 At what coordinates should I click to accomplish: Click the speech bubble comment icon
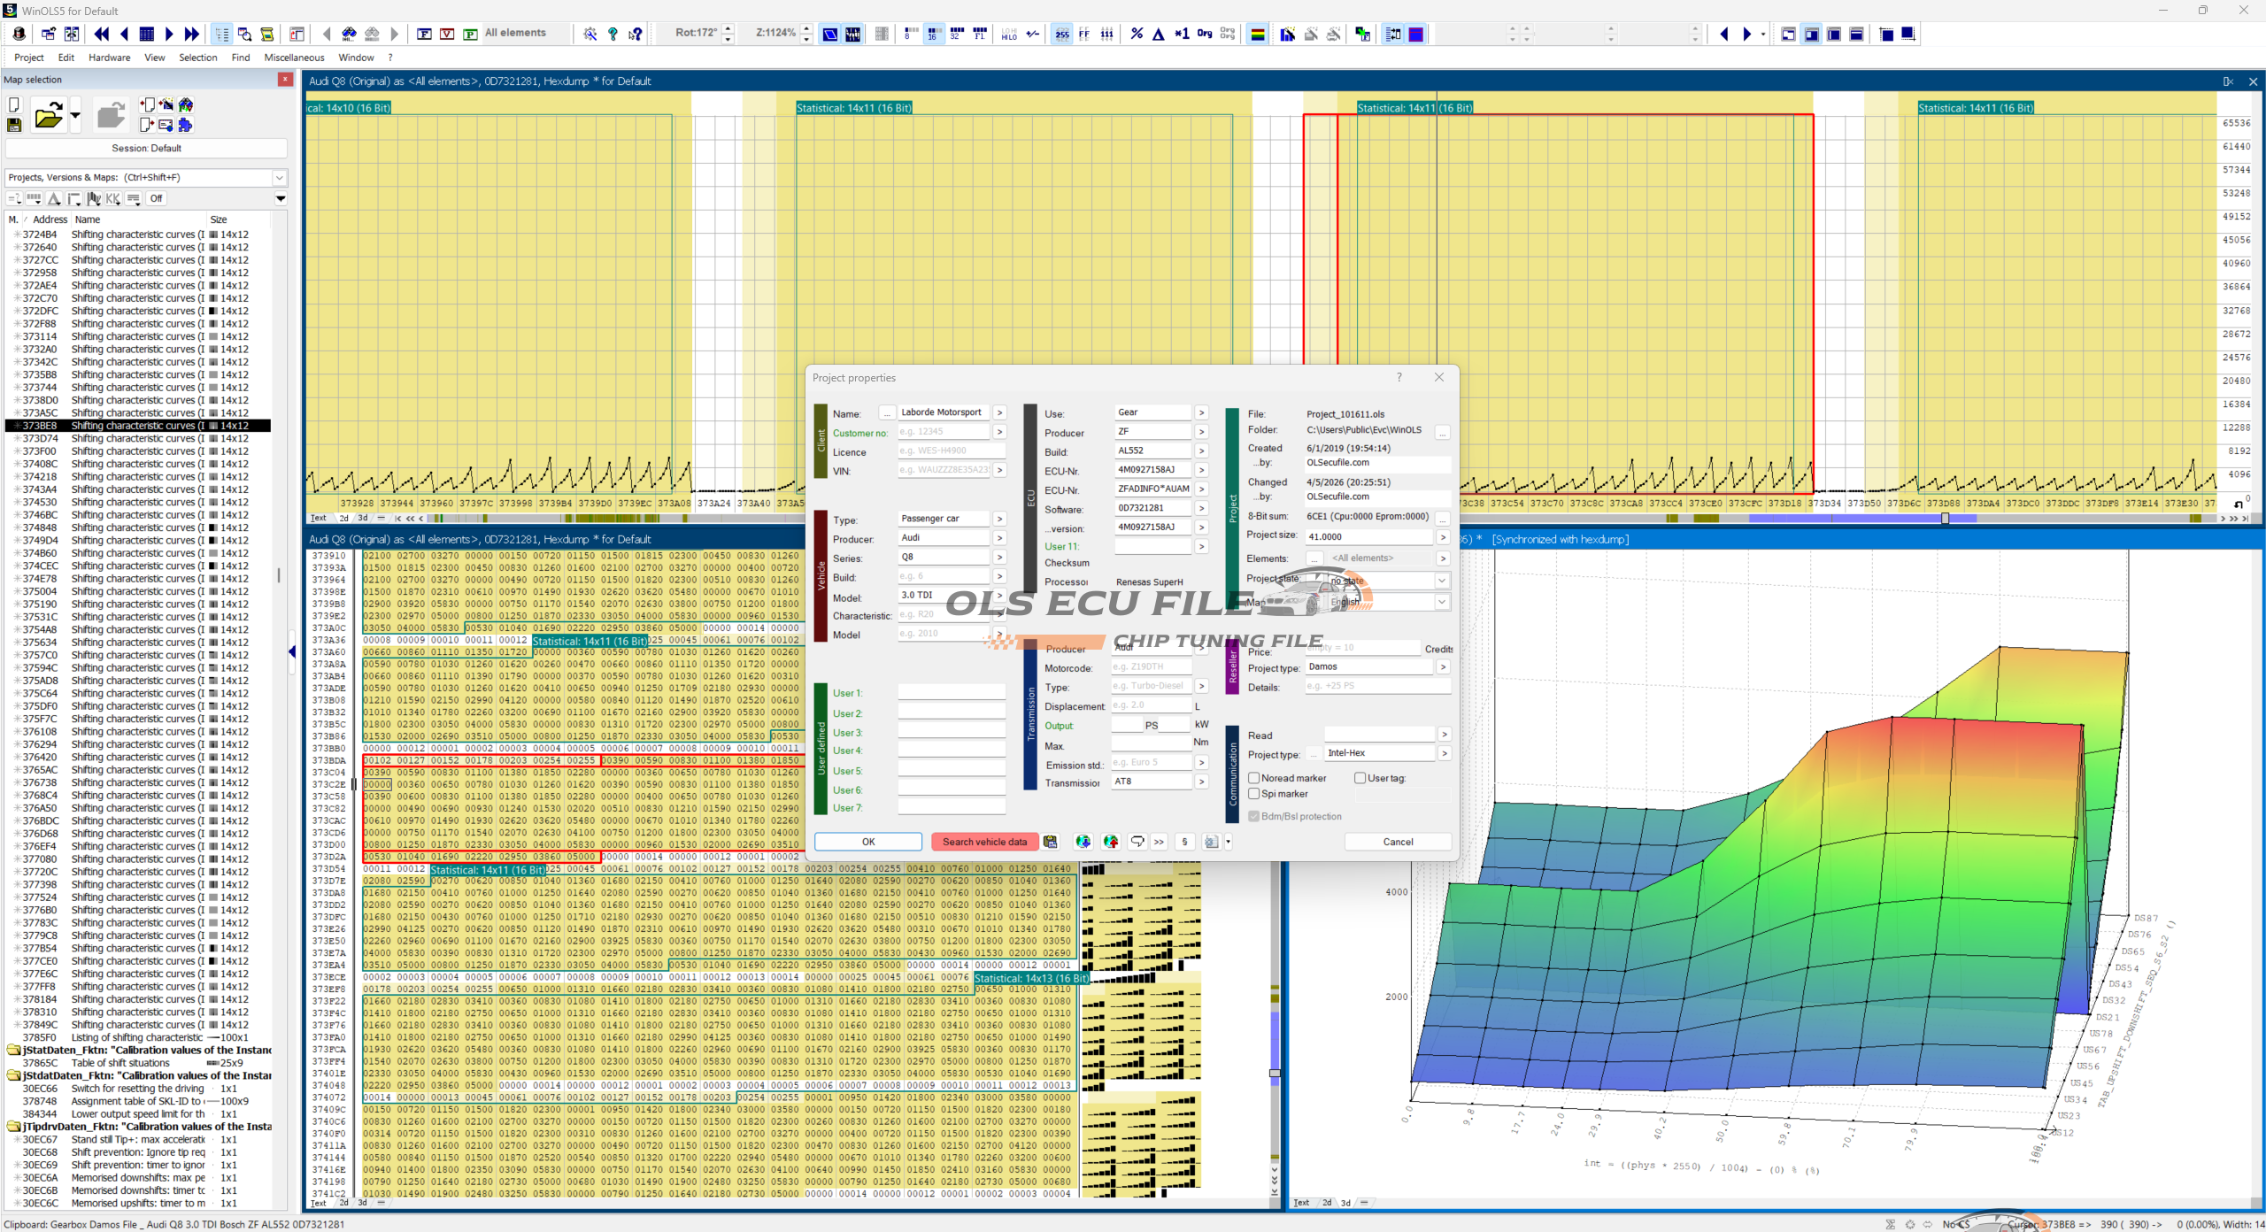click(x=1137, y=842)
